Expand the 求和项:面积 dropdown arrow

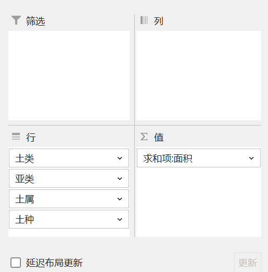pos(251,158)
